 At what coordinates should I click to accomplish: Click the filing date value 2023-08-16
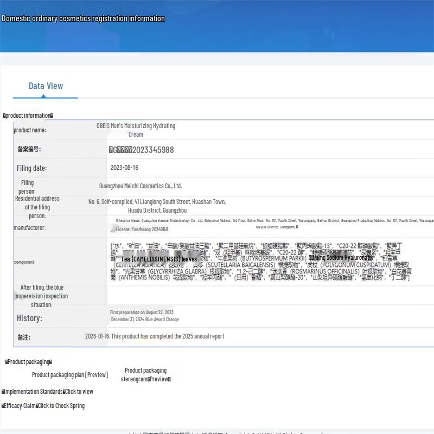(x=124, y=168)
